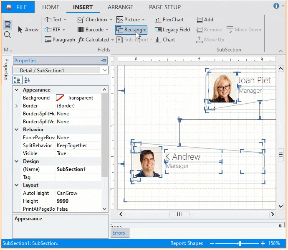
Task: Toggle alphabetical sort in Properties grid
Action: coord(27,80)
